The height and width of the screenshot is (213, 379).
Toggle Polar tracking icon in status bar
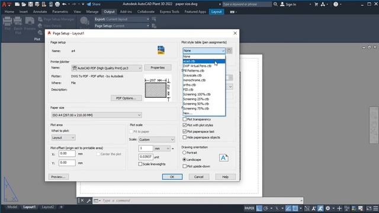tap(266, 208)
